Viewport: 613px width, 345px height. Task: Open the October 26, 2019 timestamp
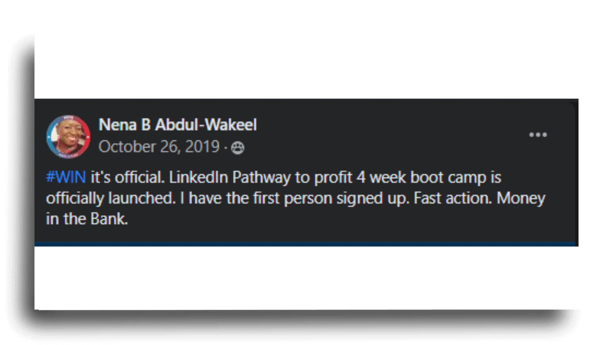[159, 147]
